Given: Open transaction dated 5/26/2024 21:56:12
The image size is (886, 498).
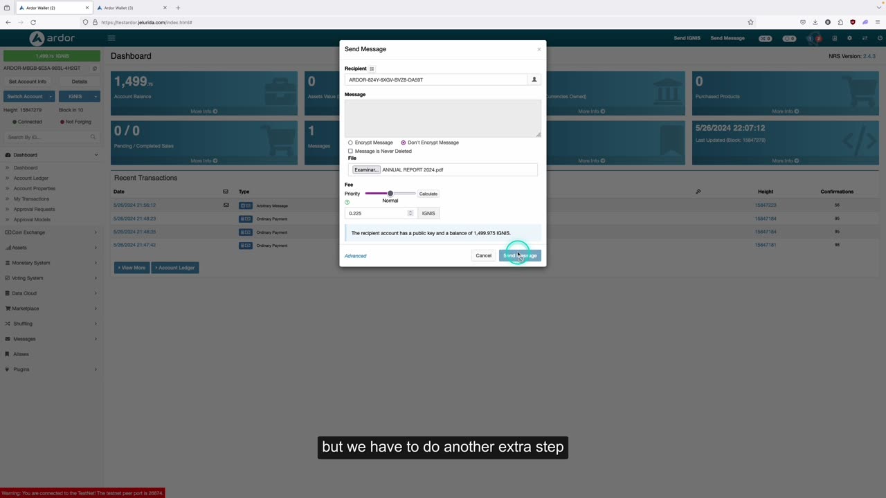Looking at the screenshot, I should [x=134, y=205].
